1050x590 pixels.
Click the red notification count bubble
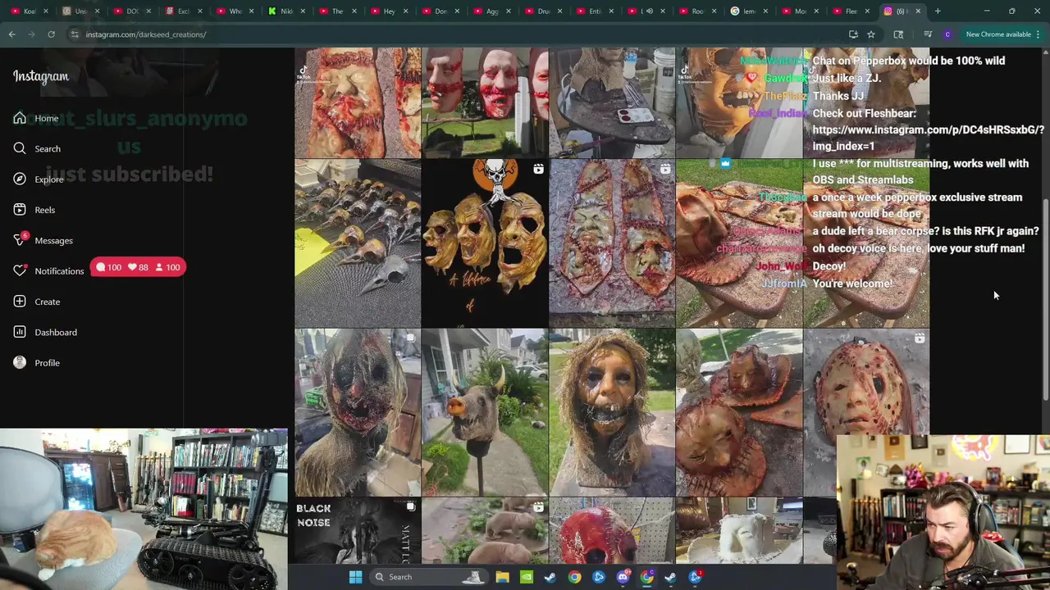(138, 267)
